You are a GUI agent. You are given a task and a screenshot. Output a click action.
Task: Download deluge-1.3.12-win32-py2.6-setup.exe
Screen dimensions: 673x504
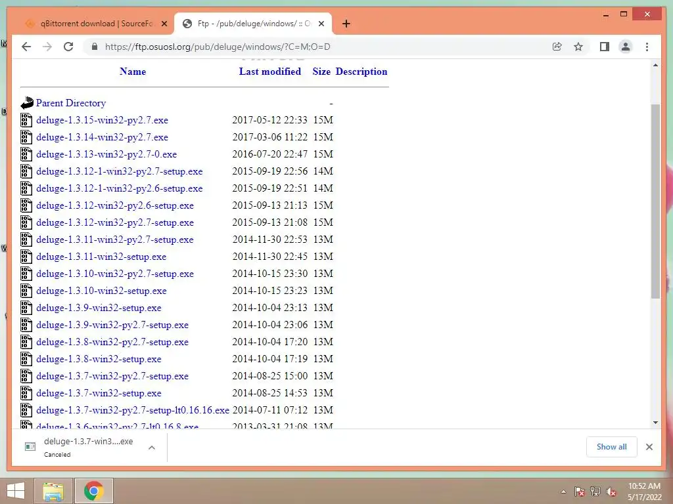click(x=115, y=205)
